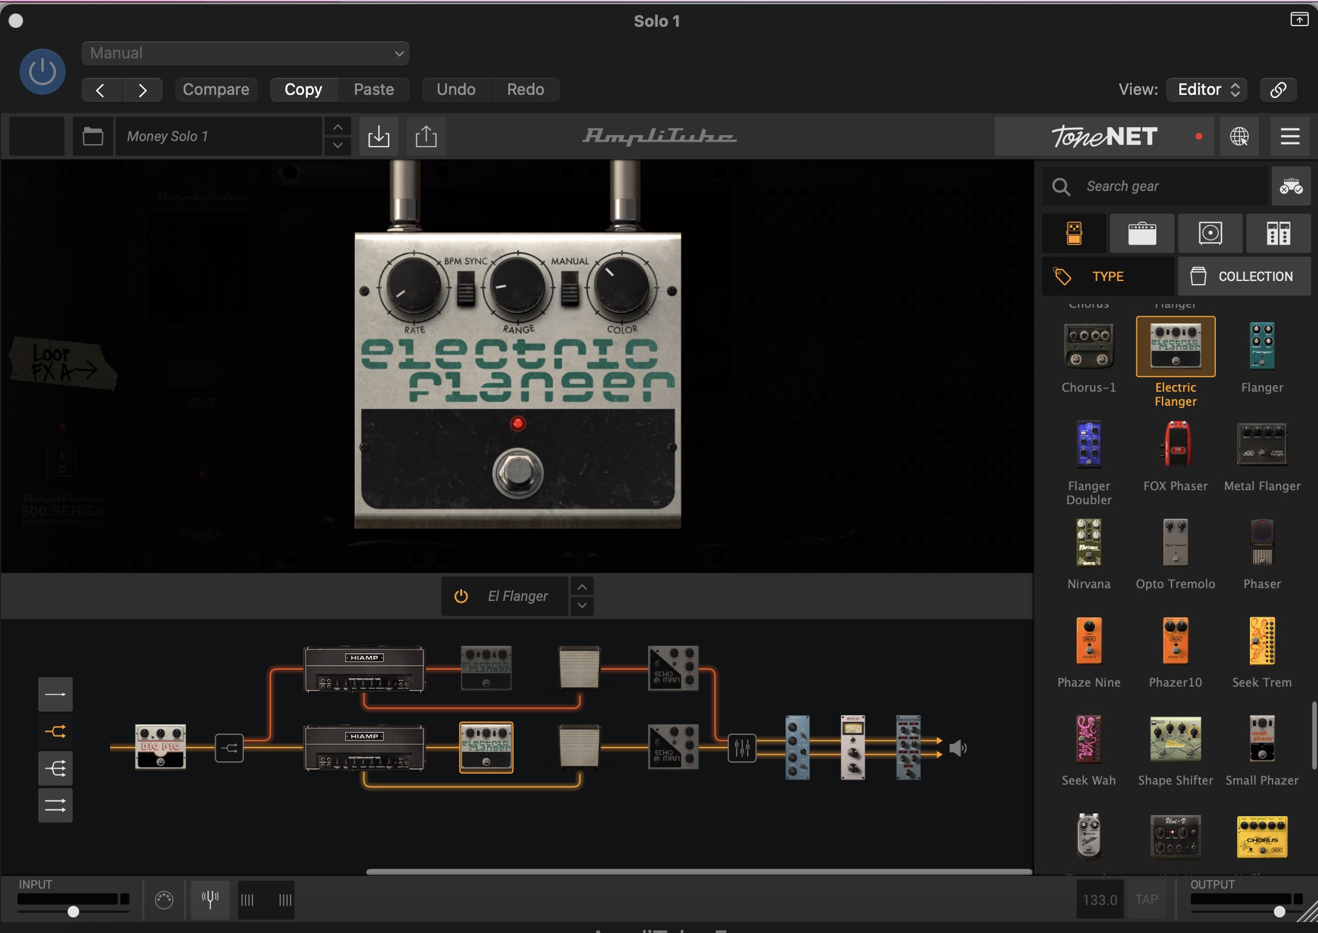Select the Metal Flanger pedal
The width and height of the screenshot is (1318, 933).
1262,445
